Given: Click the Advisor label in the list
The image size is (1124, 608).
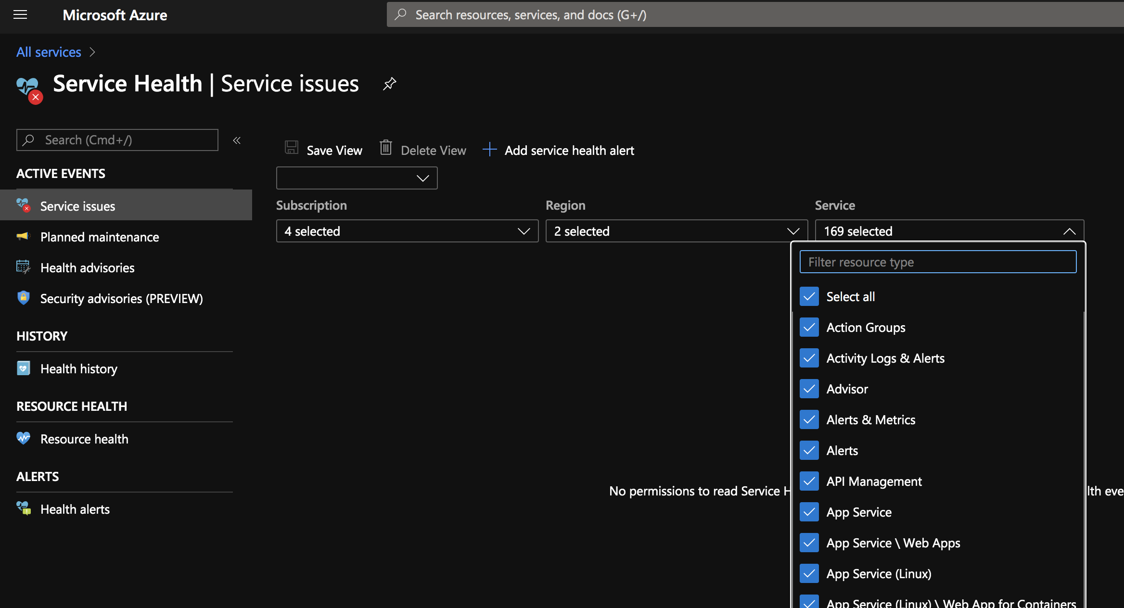Looking at the screenshot, I should (x=847, y=389).
